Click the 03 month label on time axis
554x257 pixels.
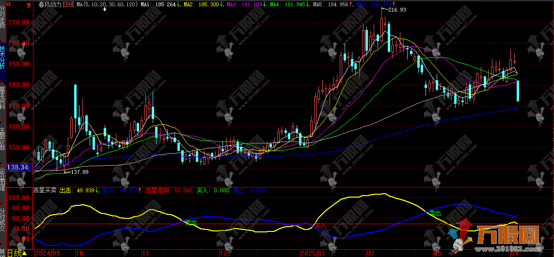[x=437, y=253]
